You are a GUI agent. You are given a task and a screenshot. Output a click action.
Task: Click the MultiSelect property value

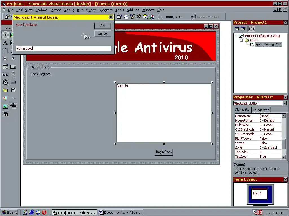coord(270,125)
